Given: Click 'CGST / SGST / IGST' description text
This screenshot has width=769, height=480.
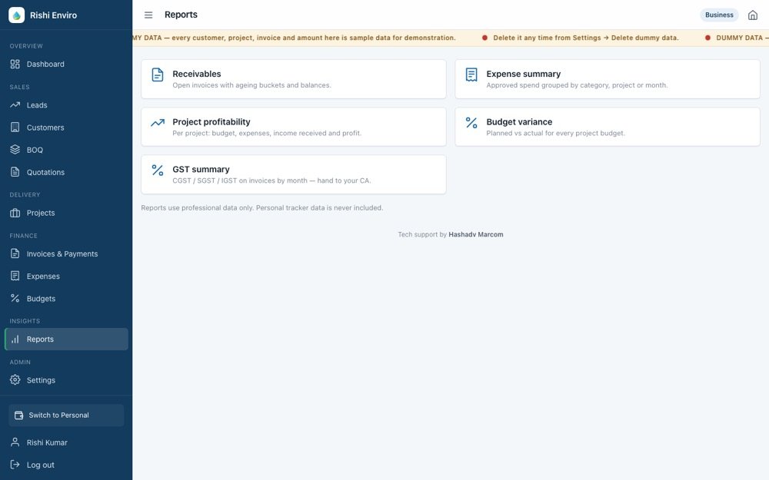Looking at the screenshot, I should (271, 180).
